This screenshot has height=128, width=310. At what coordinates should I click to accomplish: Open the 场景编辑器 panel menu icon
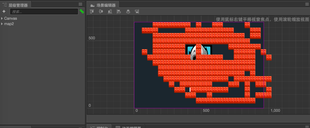[307, 4]
